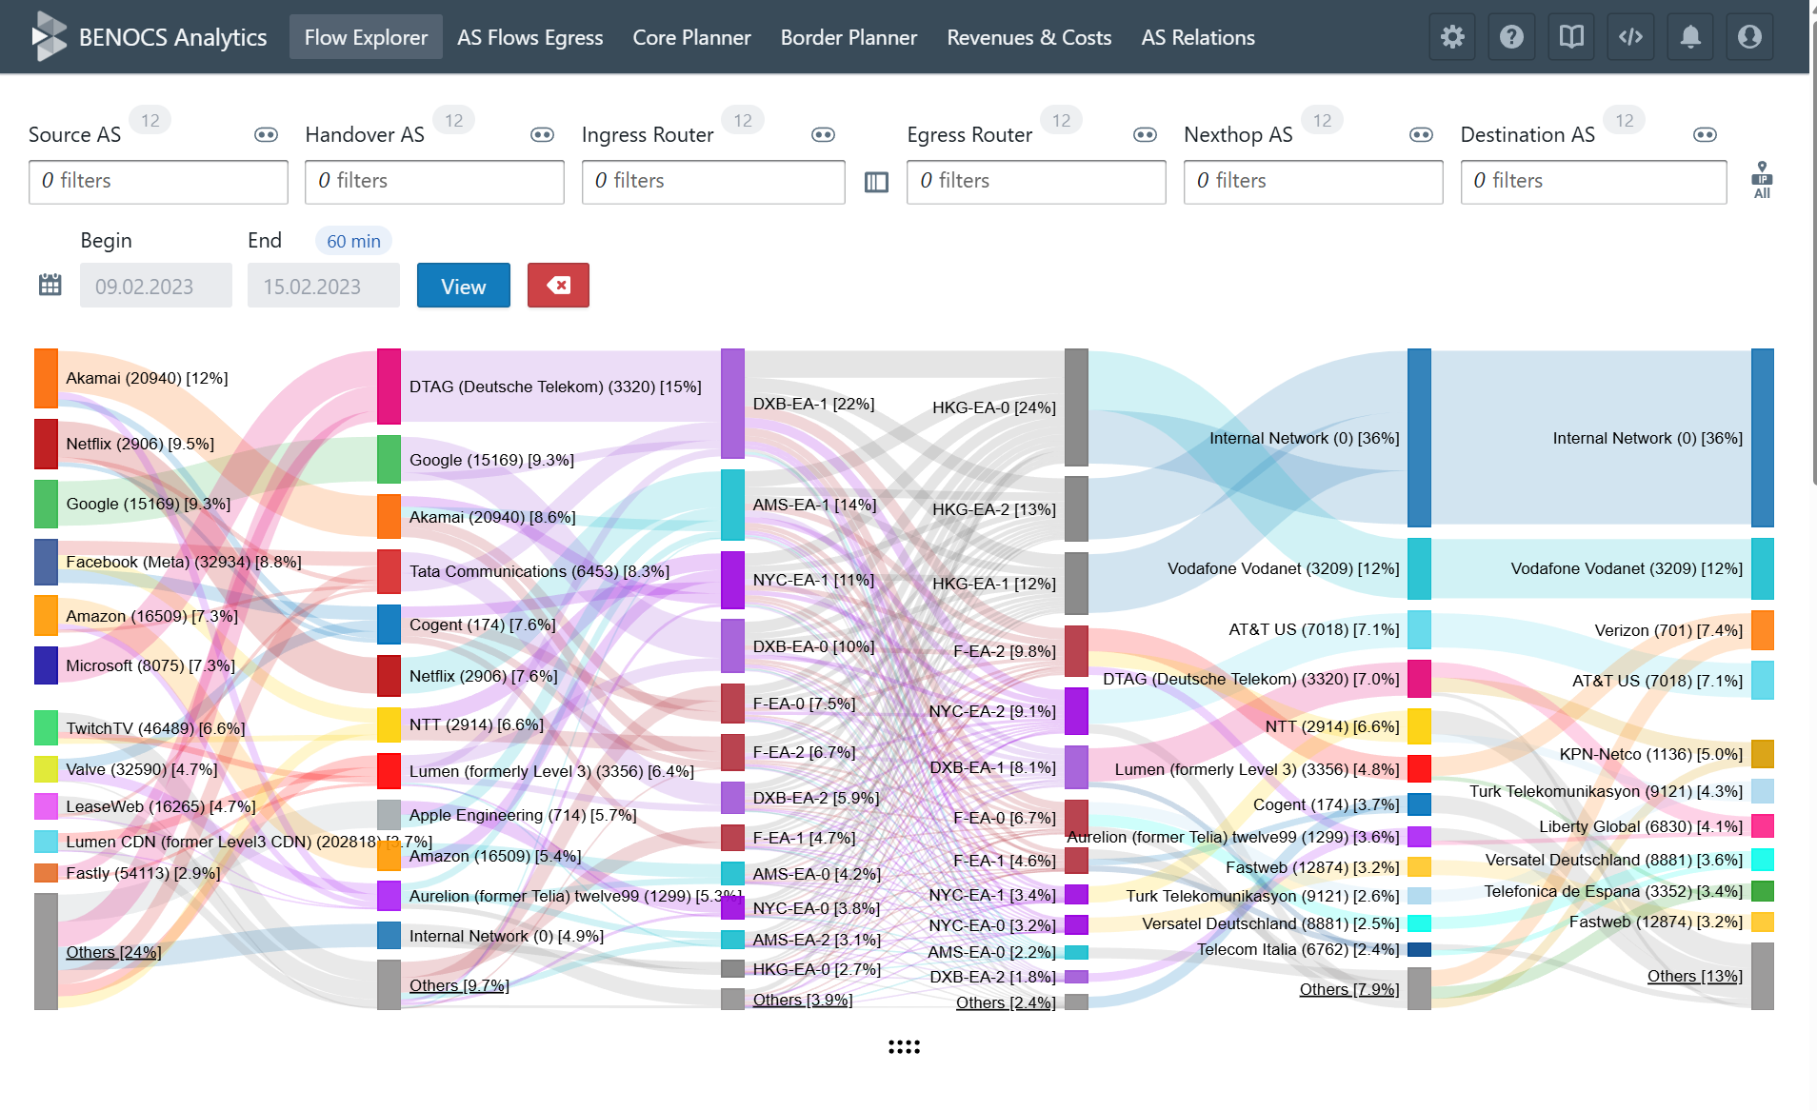Click AMS-EA-1 [14%] ingress label

[814, 505]
